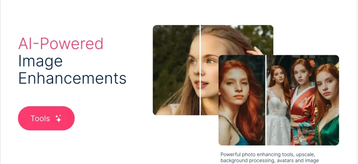Viewport: 358px width, 164px height.
Task: Select the blurry left half of blonde photo
Action: coord(176,70)
